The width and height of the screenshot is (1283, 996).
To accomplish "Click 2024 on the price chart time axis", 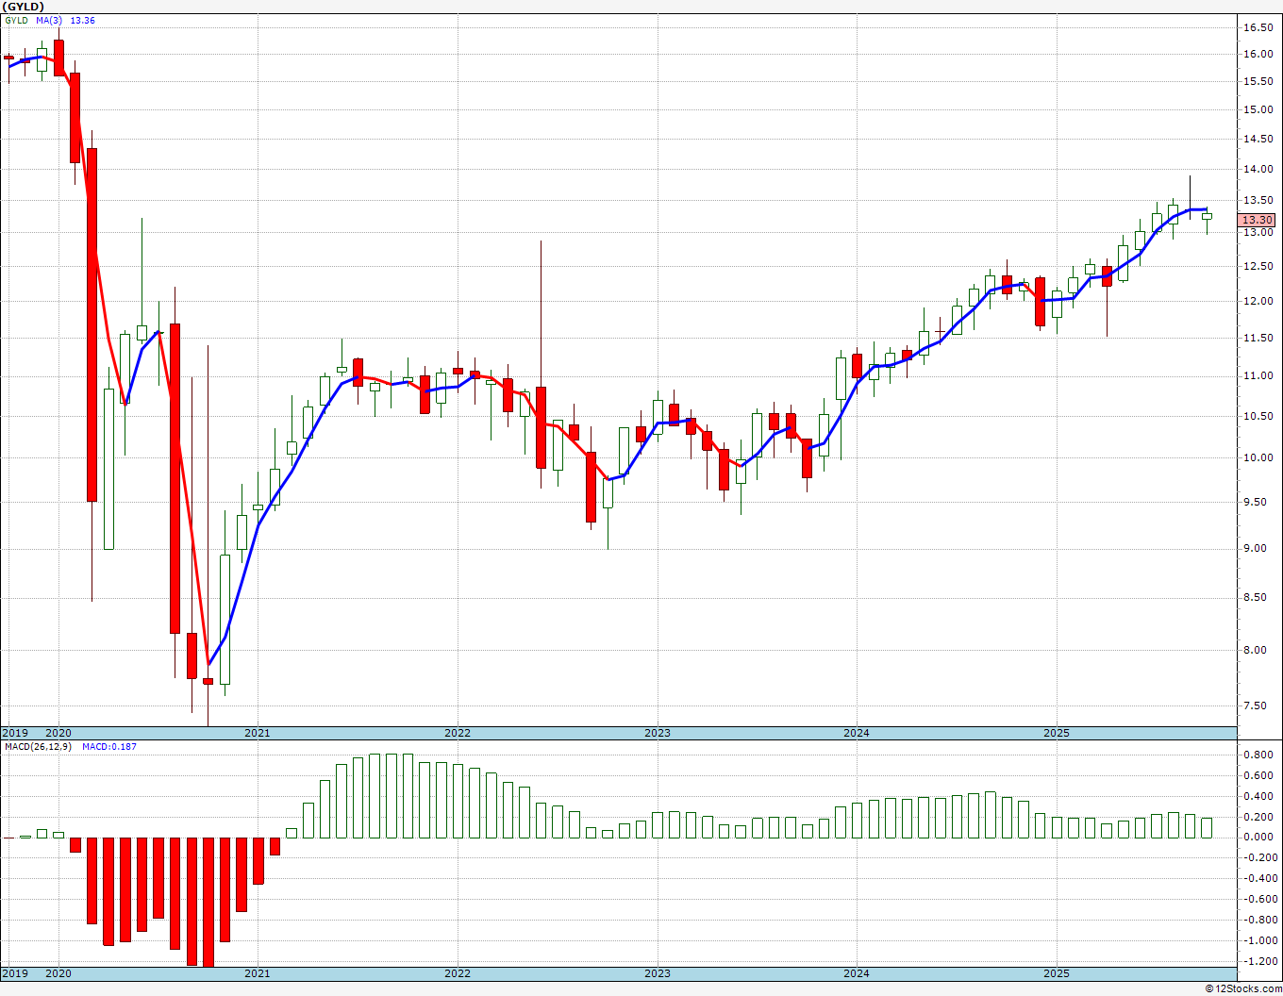I will point(857,733).
